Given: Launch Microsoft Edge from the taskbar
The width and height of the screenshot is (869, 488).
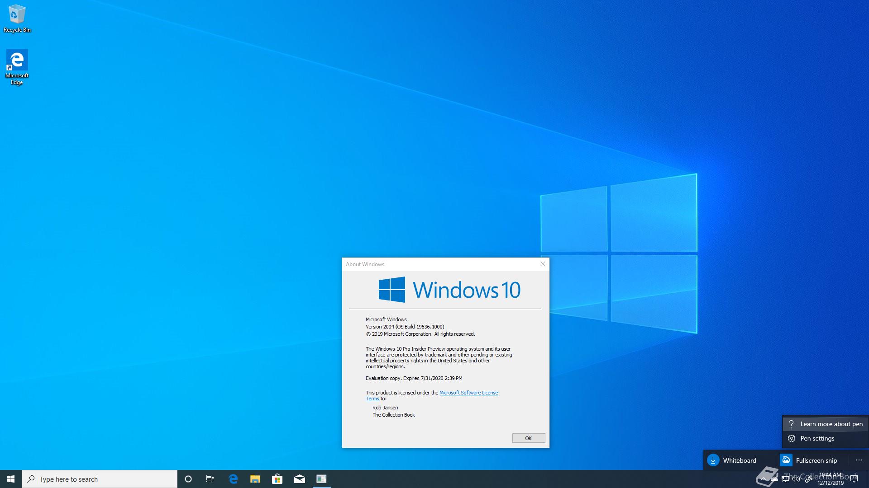Looking at the screenshot, I should (233, 479).
